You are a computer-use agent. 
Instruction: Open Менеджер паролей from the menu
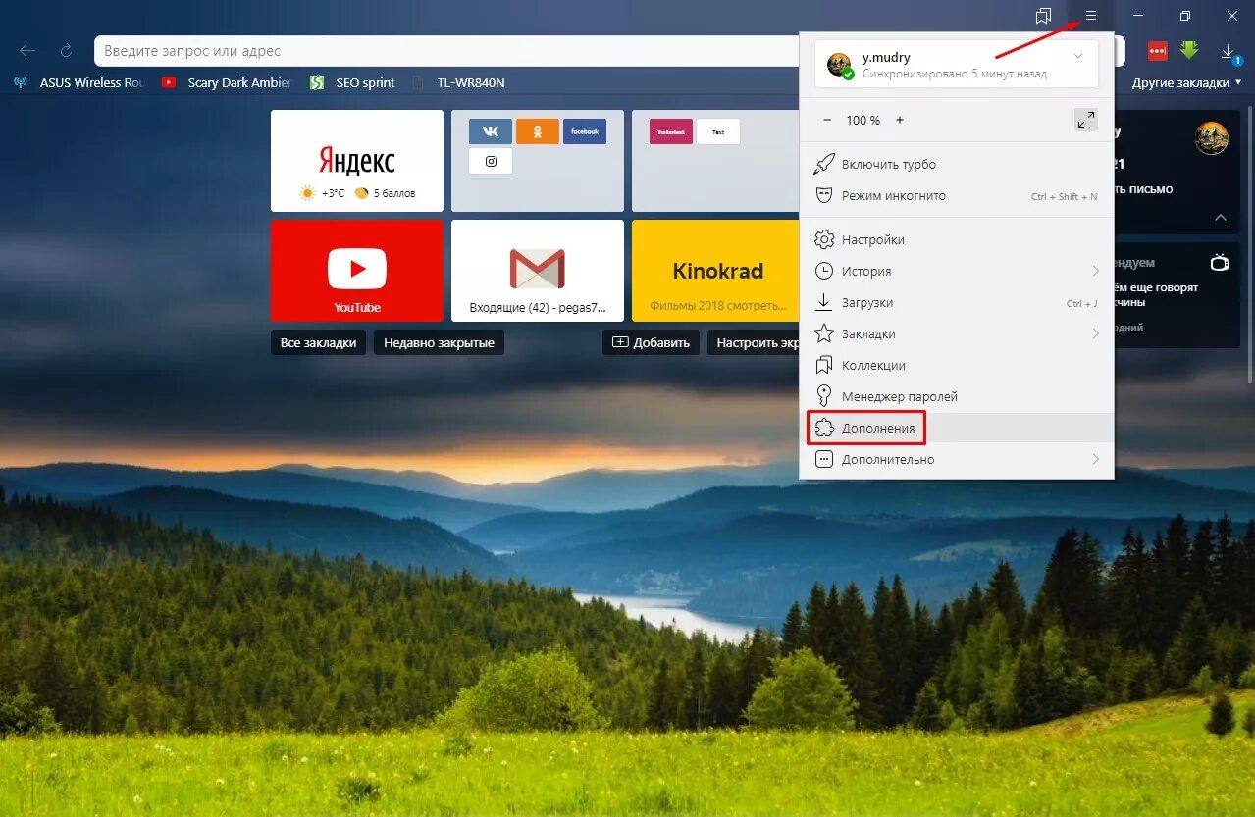point(957,396)
